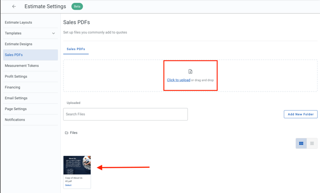Switch to grid view

pyautogui.click(x=301, y=143)
